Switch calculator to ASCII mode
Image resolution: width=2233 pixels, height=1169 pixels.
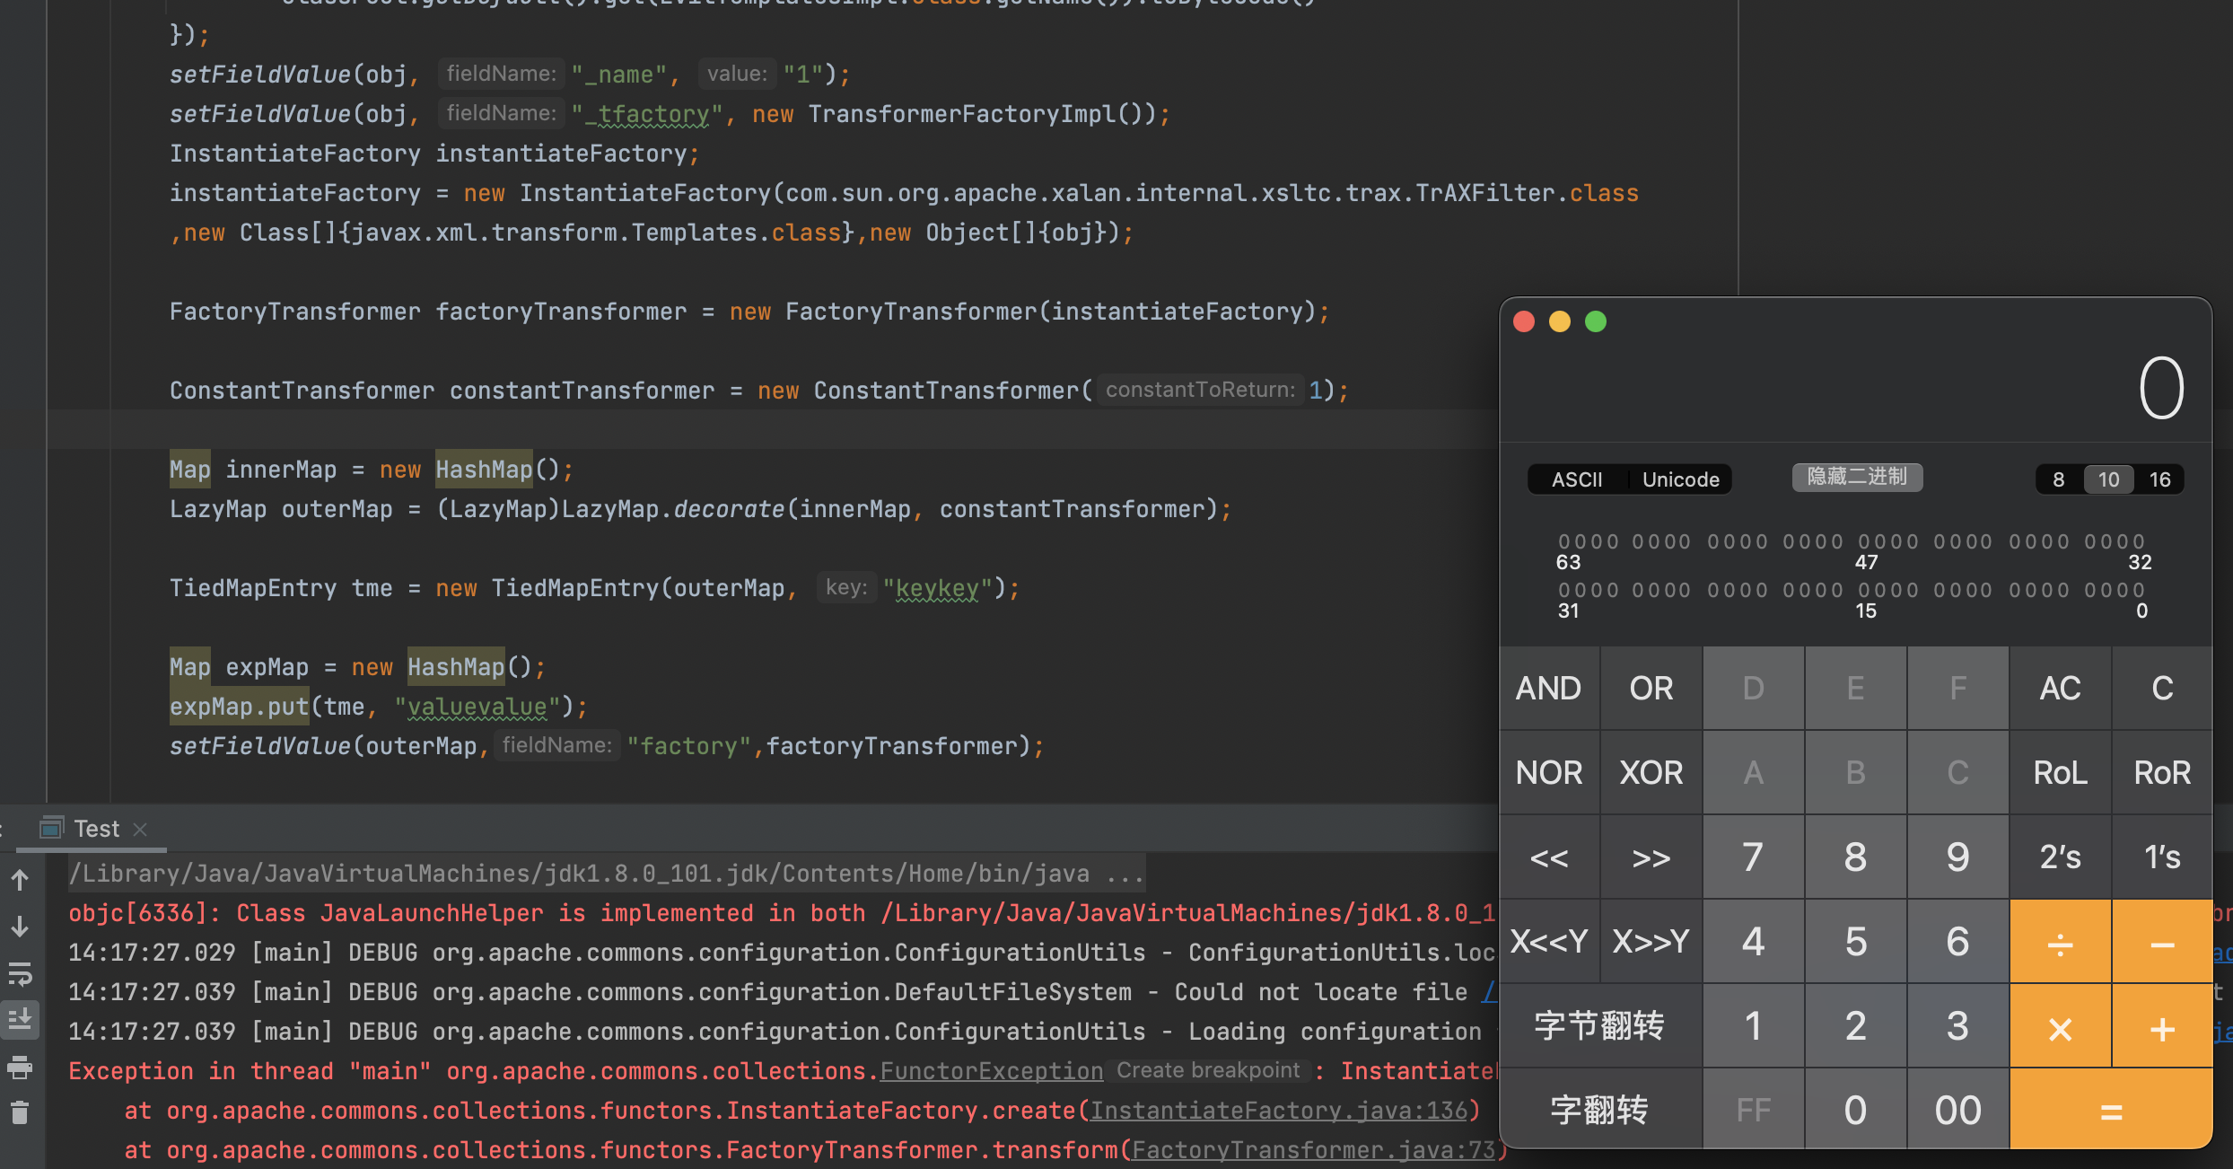click(x=1577, y=479)
